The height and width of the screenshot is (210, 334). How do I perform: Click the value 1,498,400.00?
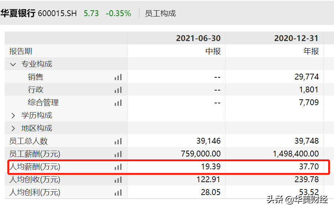pos(296,154)
